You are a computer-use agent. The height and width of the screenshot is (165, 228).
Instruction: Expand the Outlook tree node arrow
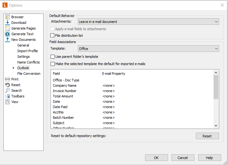14,68
